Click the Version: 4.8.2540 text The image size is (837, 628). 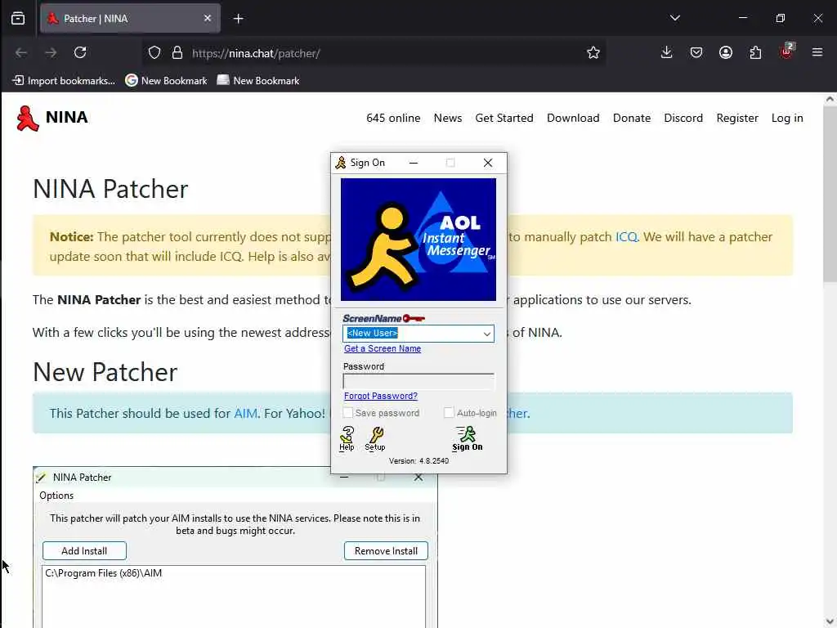click(418, 461)
